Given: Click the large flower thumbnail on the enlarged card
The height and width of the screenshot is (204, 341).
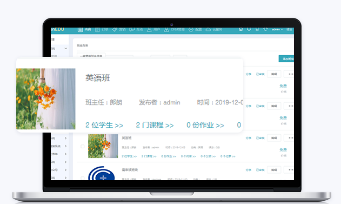Looking at the screenshot, I should [x=46, y=99].
